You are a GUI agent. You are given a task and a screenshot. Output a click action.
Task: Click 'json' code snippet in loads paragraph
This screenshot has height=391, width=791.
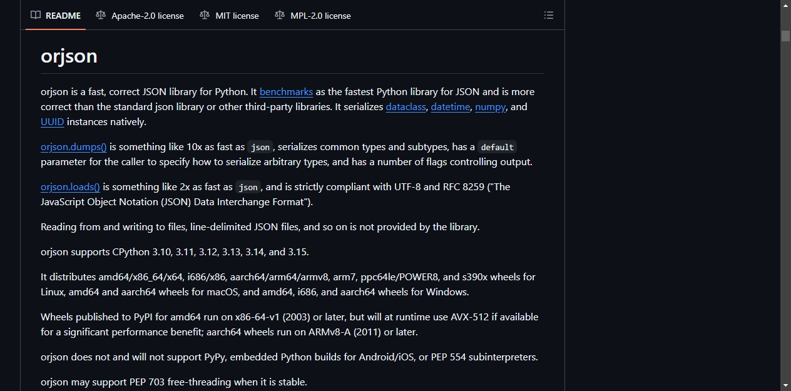[248, 187]
